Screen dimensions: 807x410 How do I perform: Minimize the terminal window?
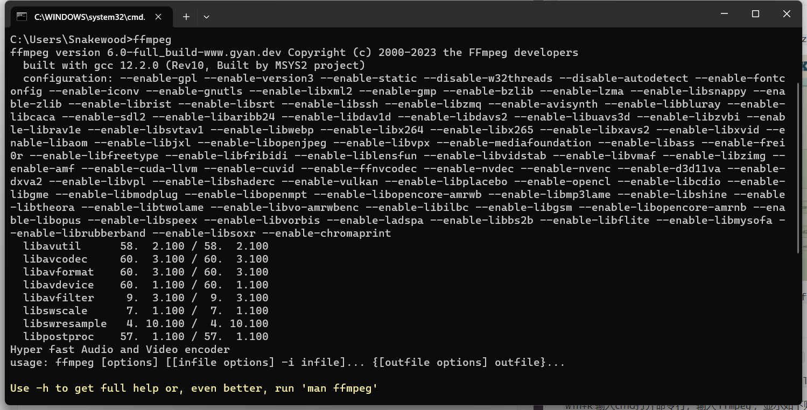coord(724,14)
